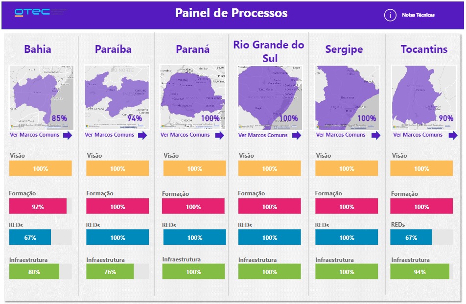Click the arrow icon under Bahia map
The height and width of the screenshot is (304, 466).
pos(68,136)
